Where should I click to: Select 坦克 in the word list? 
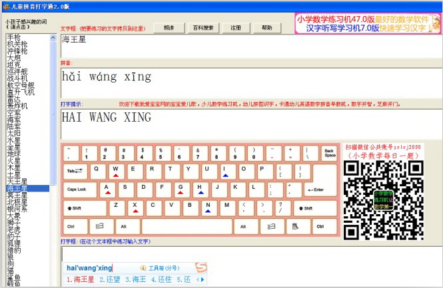14,65
